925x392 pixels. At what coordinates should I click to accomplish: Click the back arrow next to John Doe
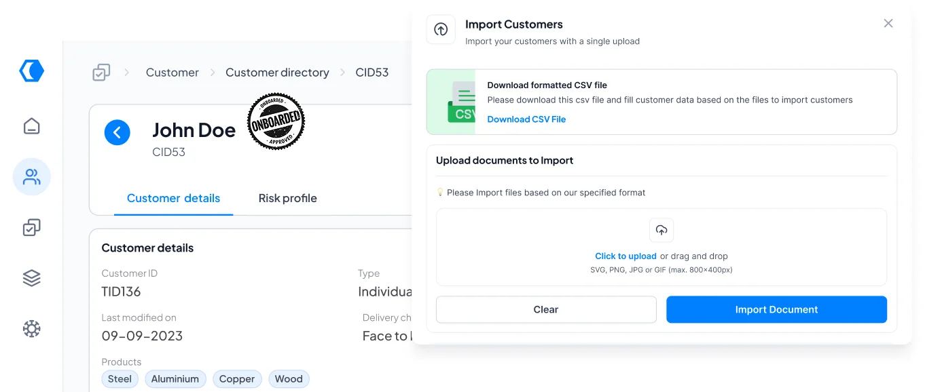tap(117, 132)
